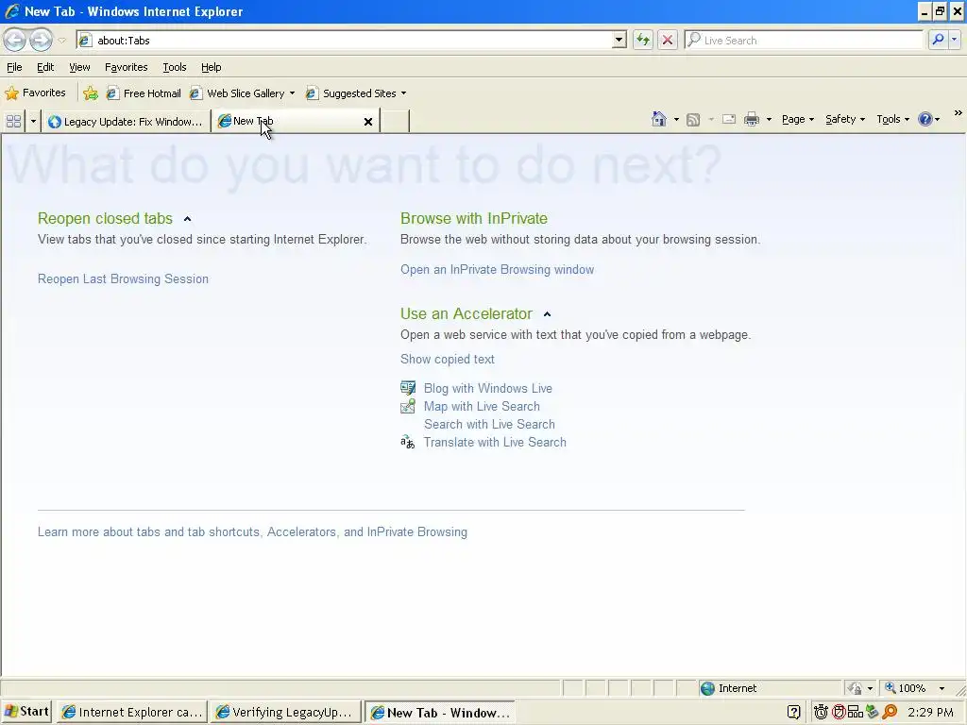
Task: Click the blue Help icon
Action: 925,119
